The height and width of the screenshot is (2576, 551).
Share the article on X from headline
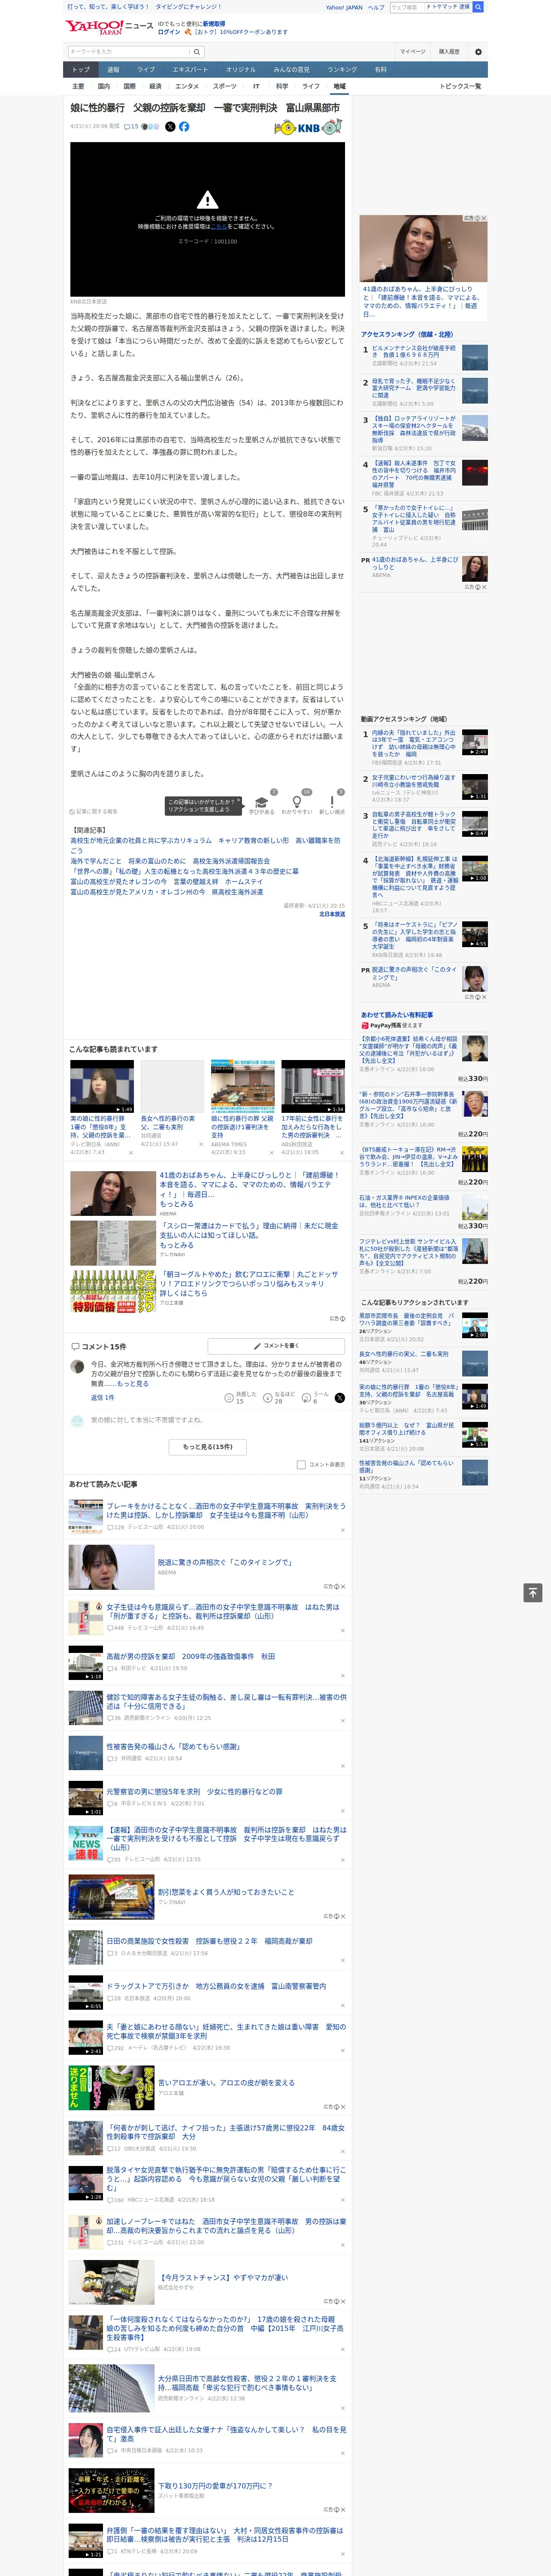coord(170,127)
